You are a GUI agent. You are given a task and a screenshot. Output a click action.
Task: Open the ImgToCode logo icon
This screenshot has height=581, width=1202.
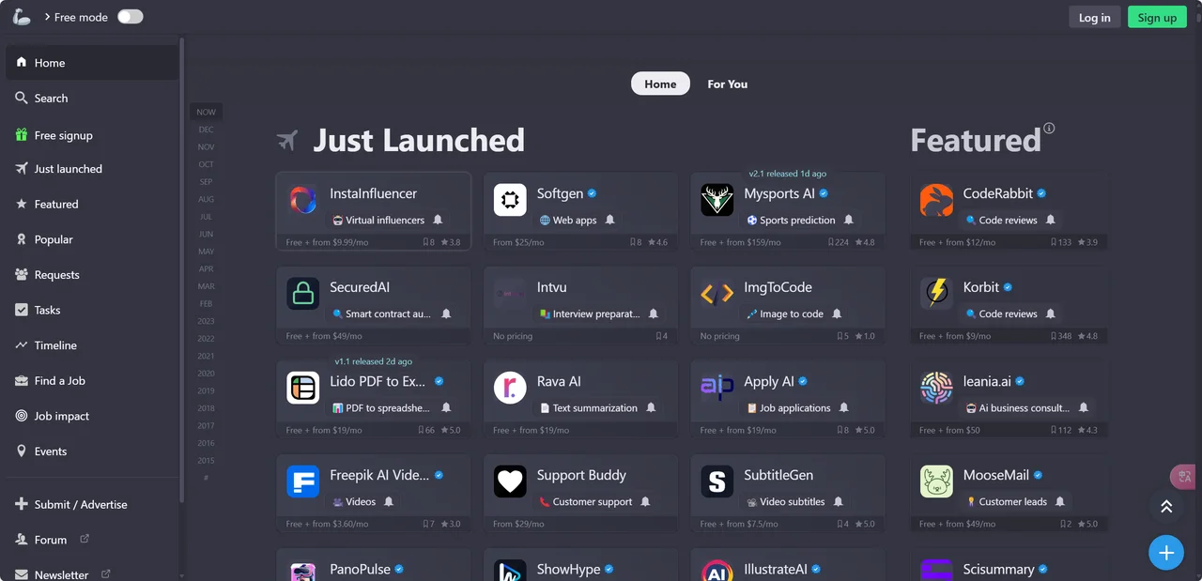tap(717, 294)
